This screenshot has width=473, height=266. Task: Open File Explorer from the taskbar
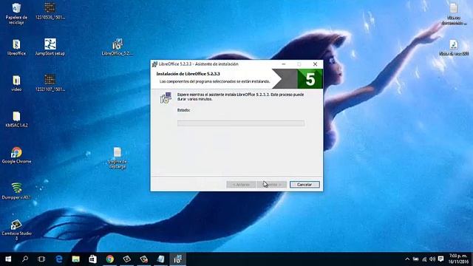pyautogui.click(x=75, y=259)
